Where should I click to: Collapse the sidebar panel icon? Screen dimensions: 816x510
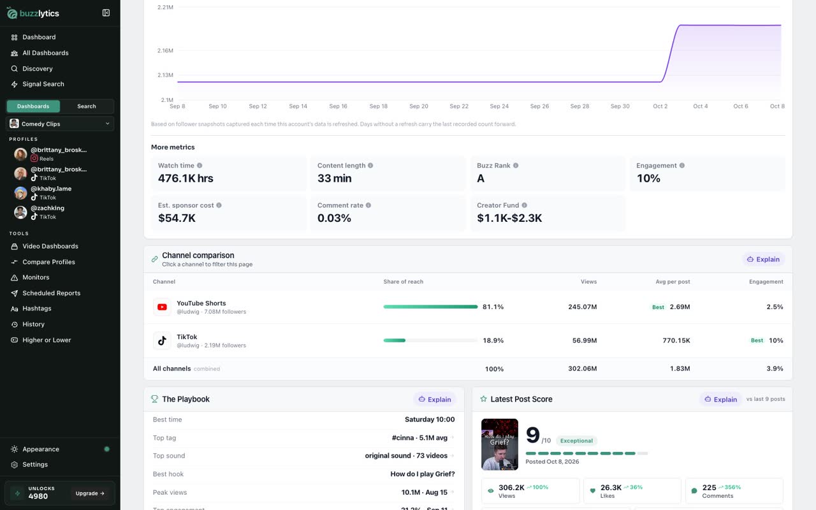[106, 13]
